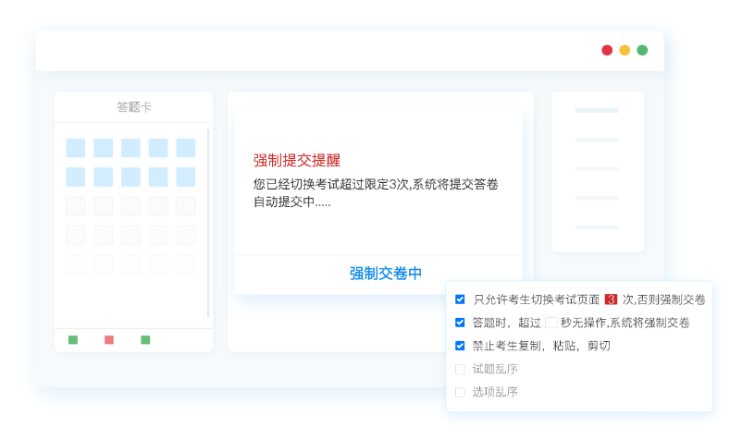
Task: Enable the 试题乱序 checkbox
Action: click(460, 369)
